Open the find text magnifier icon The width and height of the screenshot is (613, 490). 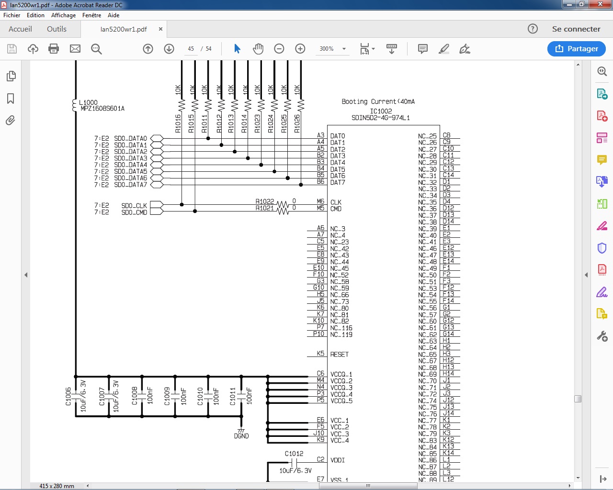[x=96, y=49]
